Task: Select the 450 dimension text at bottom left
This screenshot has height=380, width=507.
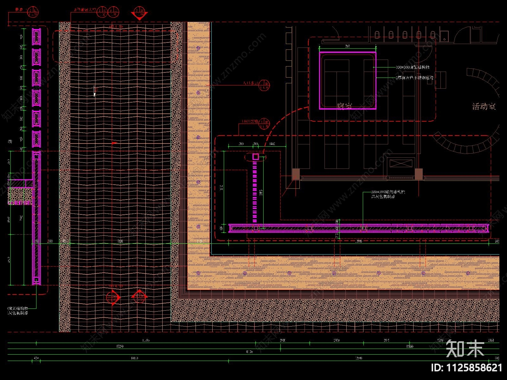Action: click(x=36, y=358)
